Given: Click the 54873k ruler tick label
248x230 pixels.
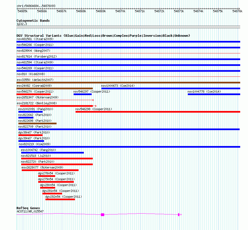Looking at the screenshot, I should click(179, 11).
